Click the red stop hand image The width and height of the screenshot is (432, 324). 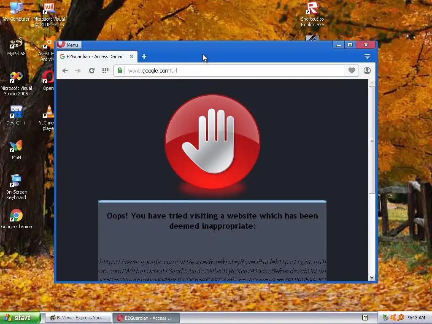(212, 142)
